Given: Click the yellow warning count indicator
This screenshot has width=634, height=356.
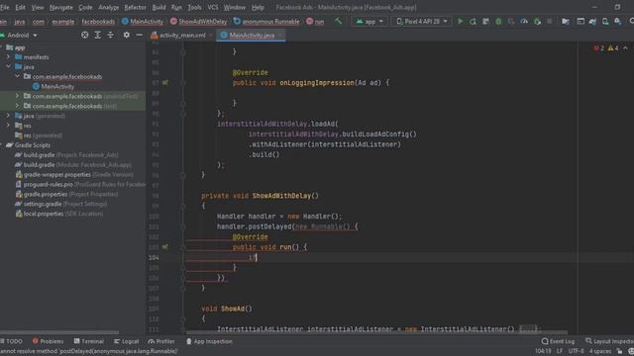Looking at the screenshot, I should pyautogui.click(x=613, y=48).
